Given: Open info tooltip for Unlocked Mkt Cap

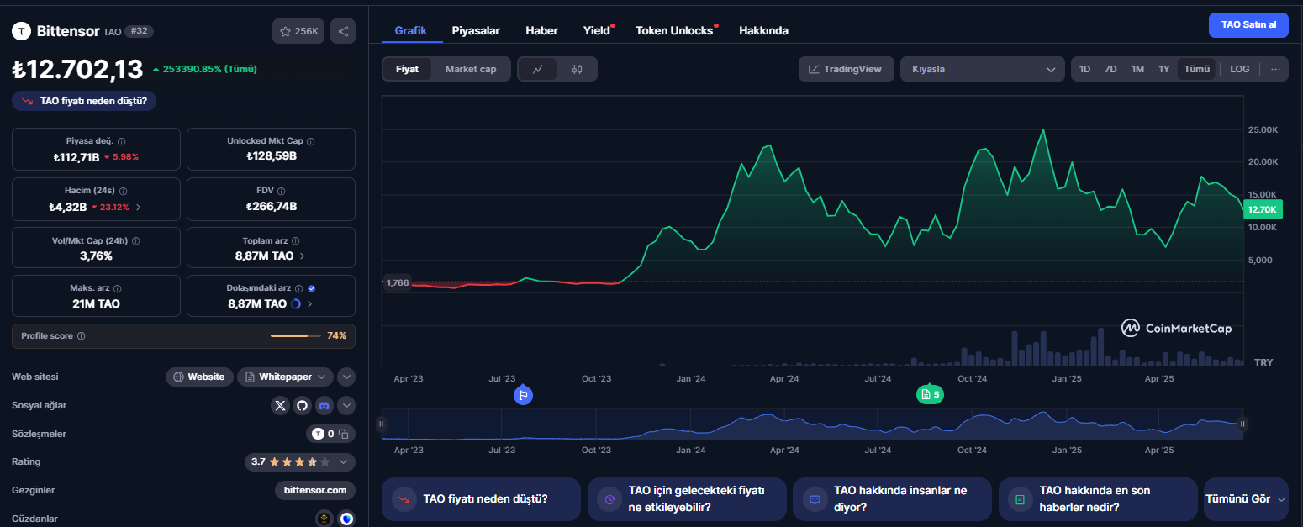Looking at the screenshot, I should click(x=311, y=141).
